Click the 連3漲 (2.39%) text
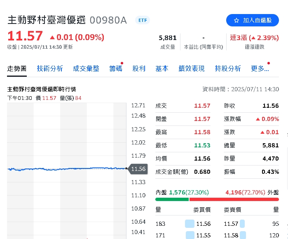Image resolution: width=288 pixels, height=239 pixels. (254, 38)
